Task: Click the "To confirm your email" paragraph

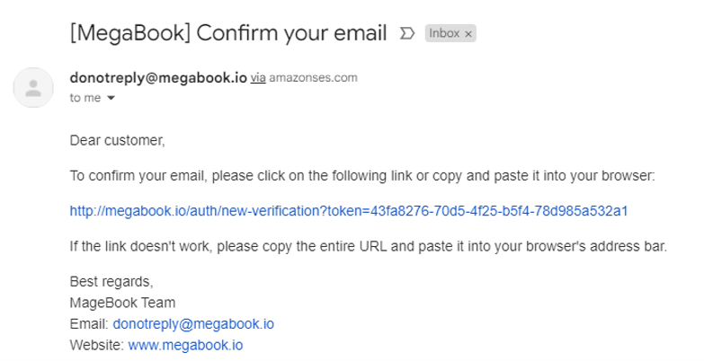Action: (x=362, y=175)
